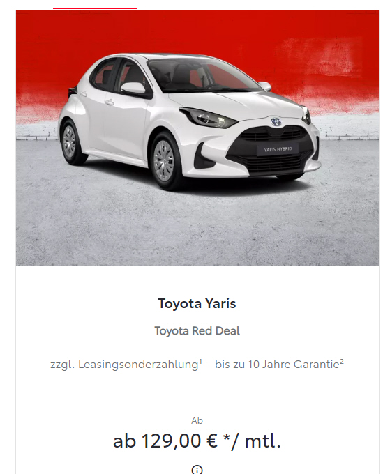This screenshot has width=383, height=474.
Task: Click the gray concrete floor in the image
Action: point(197,230)
